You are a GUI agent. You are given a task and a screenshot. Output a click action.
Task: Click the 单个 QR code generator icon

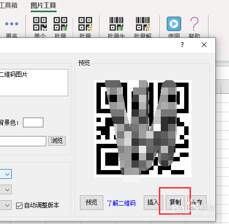point(40,24)
